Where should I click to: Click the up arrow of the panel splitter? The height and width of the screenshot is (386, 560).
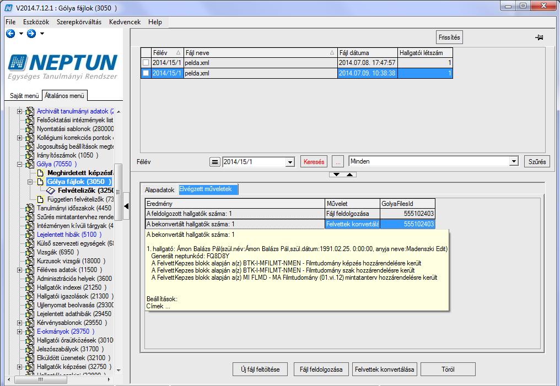coord(349,175)
